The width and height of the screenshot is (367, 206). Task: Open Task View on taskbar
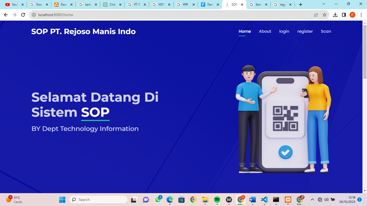pos(134,200)
